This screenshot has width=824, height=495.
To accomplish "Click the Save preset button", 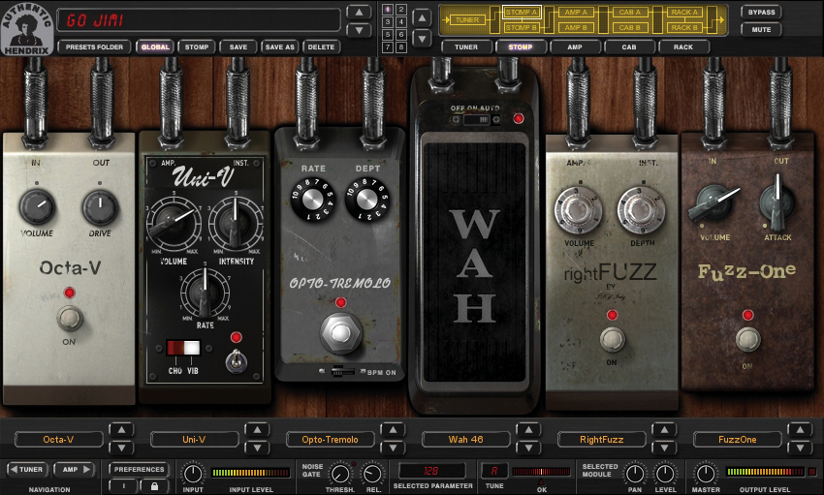I will tap(238, 47).
